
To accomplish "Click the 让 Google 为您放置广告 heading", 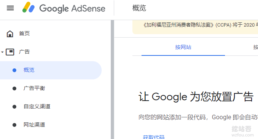I will (196, 97).
